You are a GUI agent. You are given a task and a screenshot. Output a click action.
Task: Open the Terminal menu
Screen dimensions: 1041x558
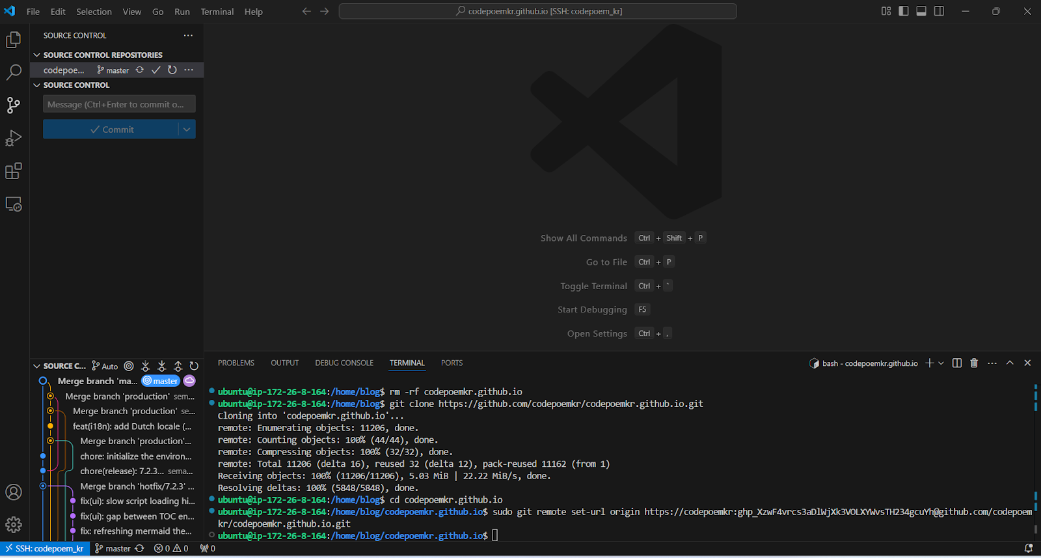pyautogui.click(x=217, y=11)
